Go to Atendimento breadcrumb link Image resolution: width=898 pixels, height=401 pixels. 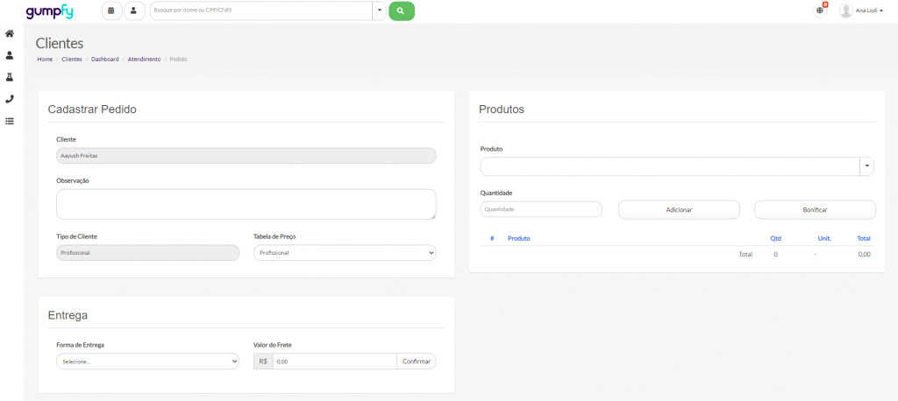tap(144, 59)
